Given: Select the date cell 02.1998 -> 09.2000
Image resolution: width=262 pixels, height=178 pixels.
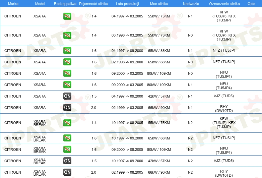Looking at the screenshot, I should 127,62.
